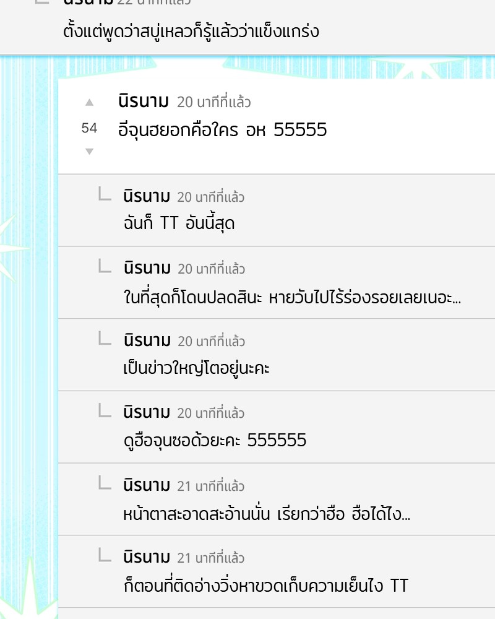
Task: Expand truncated reply 'หน้าตาสะอาดสะอ้านนั่น เรียกว่าฮือ...'
Action: [267, 514]
